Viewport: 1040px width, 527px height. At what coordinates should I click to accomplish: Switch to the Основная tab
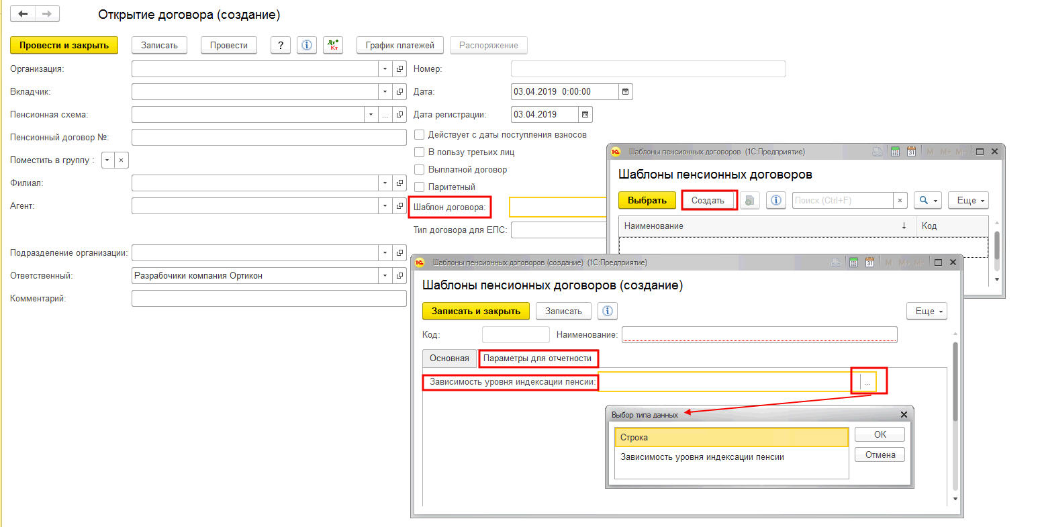coord(449,358)
